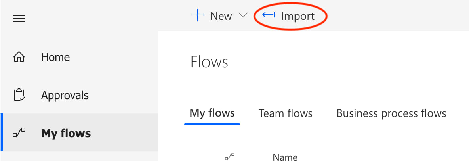Open the Business process flows tab
Viewport: 469px width, 161px height.
pos(391,113)
